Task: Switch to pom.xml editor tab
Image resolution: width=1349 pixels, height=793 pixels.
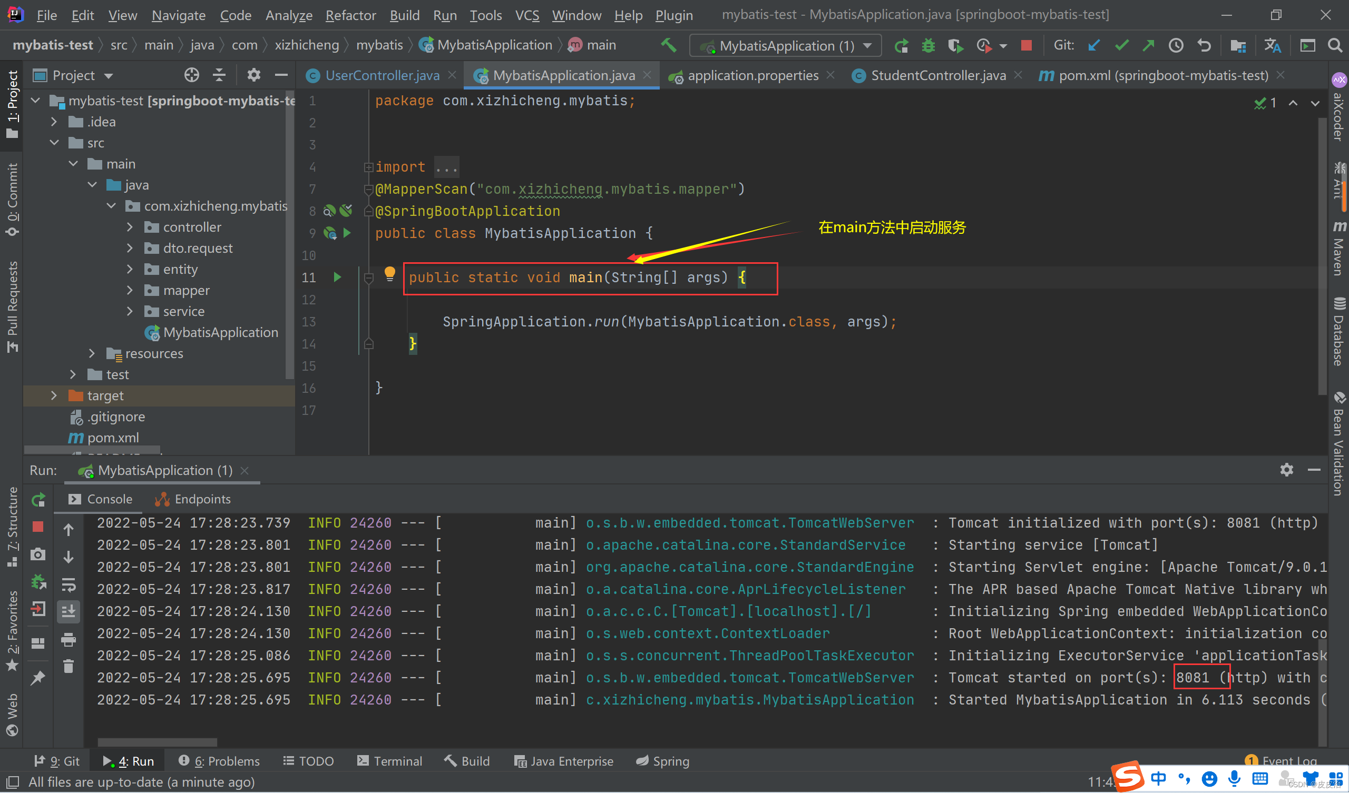Action: 1163,75
